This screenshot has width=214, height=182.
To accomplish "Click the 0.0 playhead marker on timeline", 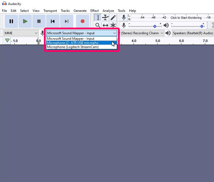I will pos(38,41).
